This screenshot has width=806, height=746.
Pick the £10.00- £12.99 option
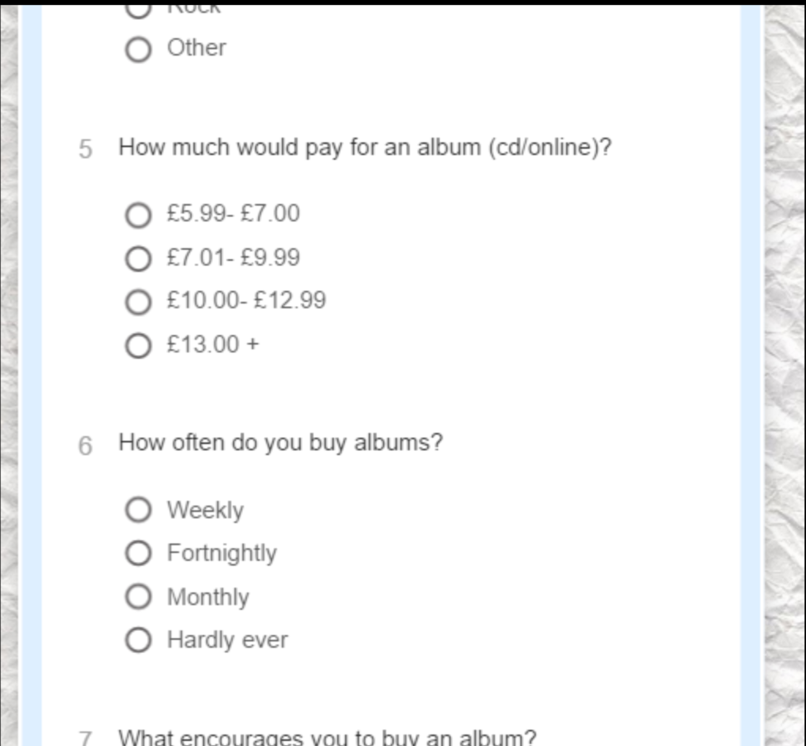click(x=138, y=302)
